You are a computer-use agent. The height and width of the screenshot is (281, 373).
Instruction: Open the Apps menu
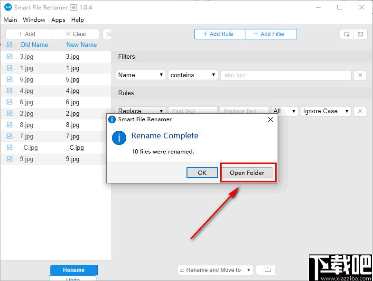tap(58, 20)
